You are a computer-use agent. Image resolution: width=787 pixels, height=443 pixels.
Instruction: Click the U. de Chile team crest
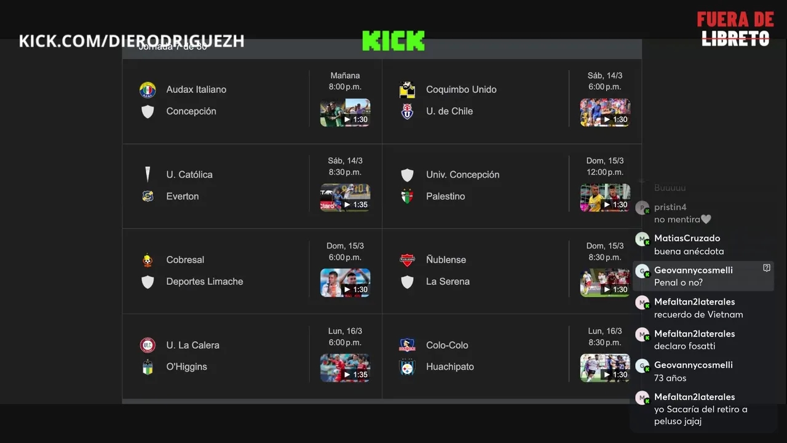click(407, 111)
